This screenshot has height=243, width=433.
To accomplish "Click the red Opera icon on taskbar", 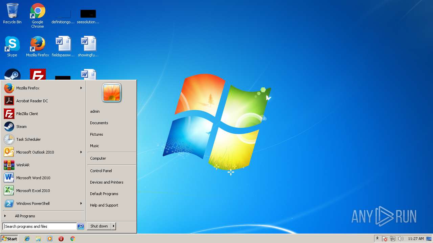I will point(61,239).
